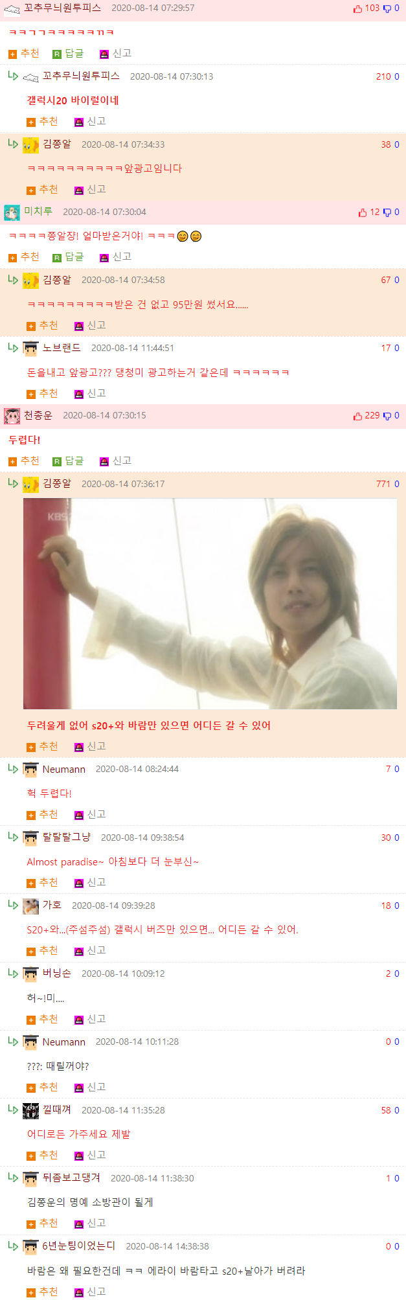The image size is (406, 1300).
Task: Click thumbs-up icon on 미치루 comment
Action: tap(363, 212)
